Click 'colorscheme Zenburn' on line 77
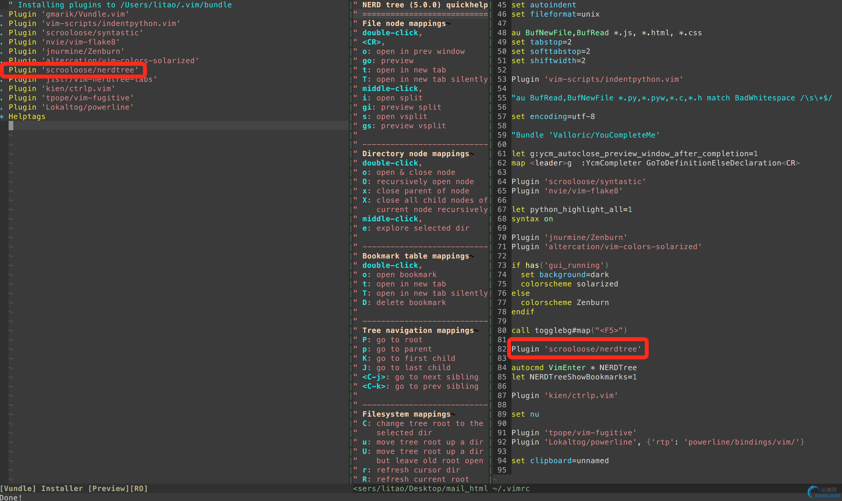This screenshot has width=842, height=501. tap(565, 302)
